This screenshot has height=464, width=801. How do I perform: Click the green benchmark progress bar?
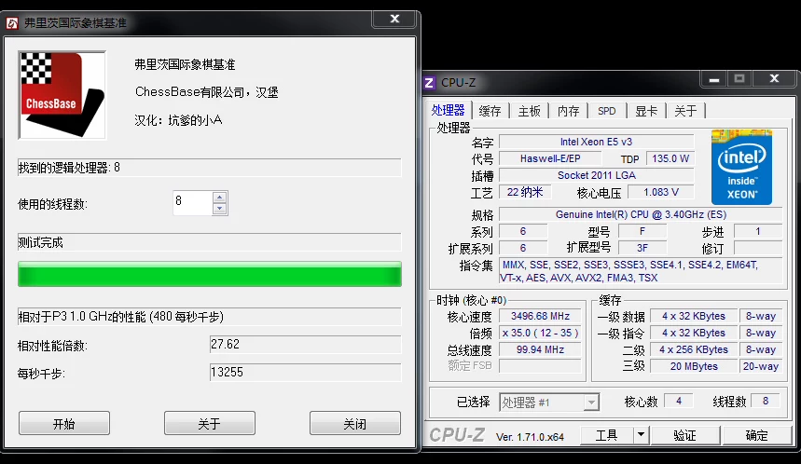click(210, 274)
